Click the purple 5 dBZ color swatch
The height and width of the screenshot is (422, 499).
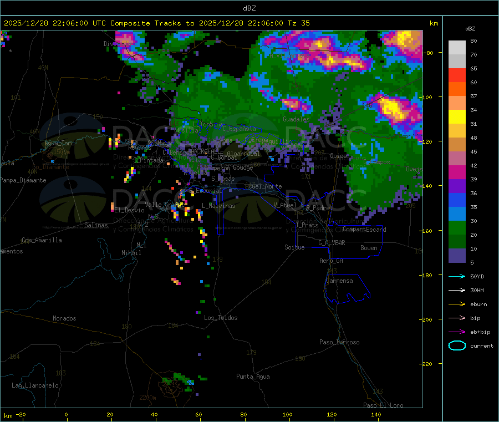(457, 256)
